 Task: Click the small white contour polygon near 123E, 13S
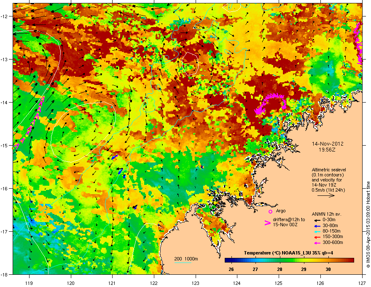190,64
